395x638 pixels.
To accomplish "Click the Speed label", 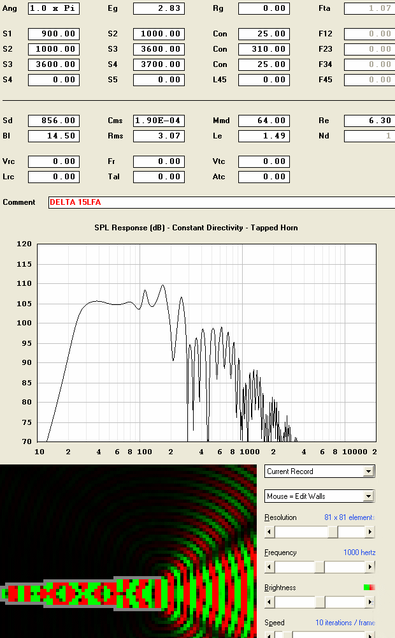I will (275, 623).
